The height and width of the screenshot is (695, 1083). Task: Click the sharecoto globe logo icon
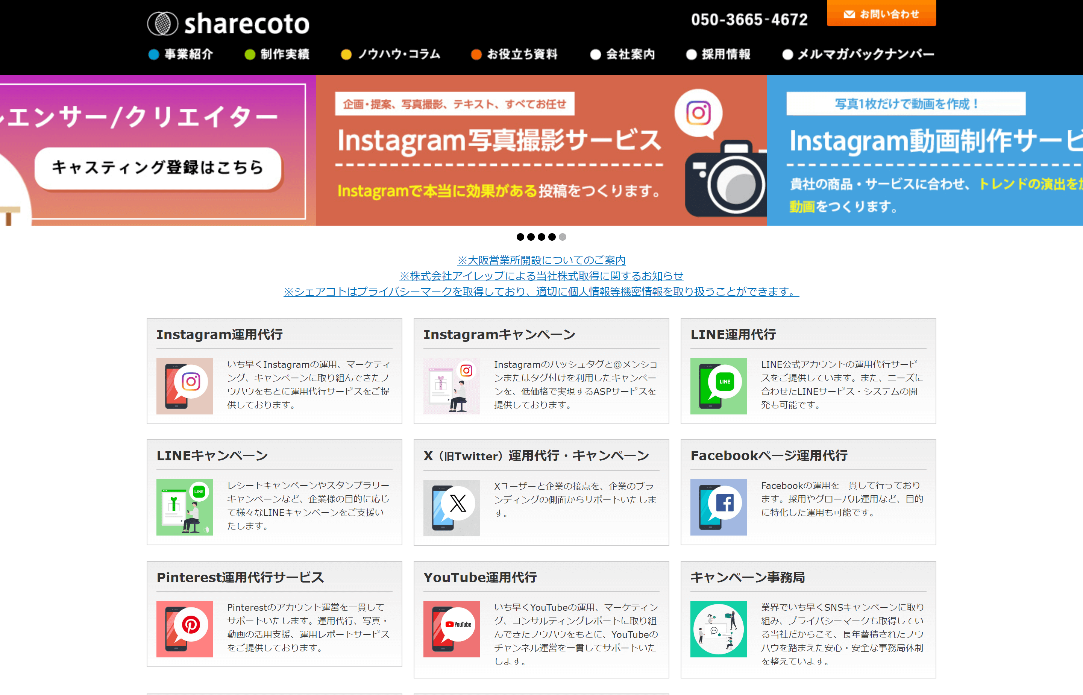click(x=163, y=23)
